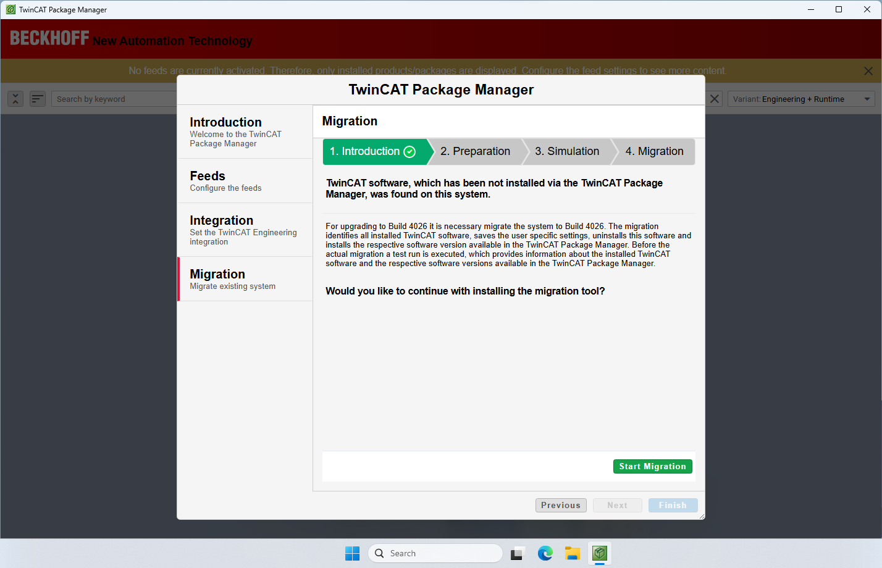Click the Finish button
This screenshot has width=882, height=568.
click(x=673, y=505)
